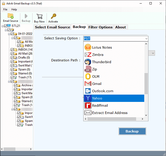Select the Outlook.com icon option

88,91
